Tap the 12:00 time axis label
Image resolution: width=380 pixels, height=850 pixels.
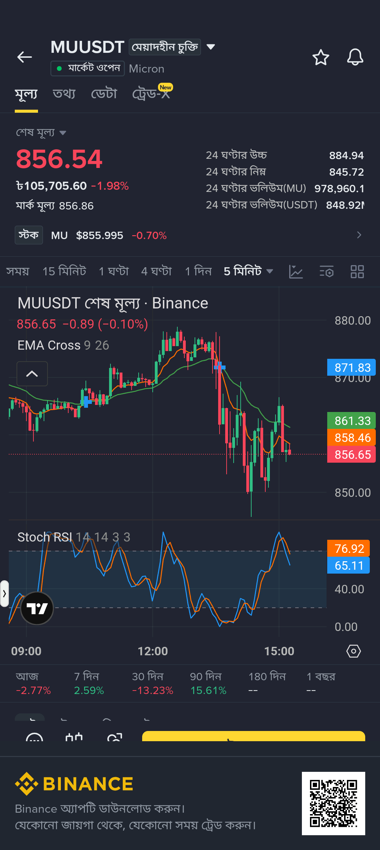click(153, 651)
